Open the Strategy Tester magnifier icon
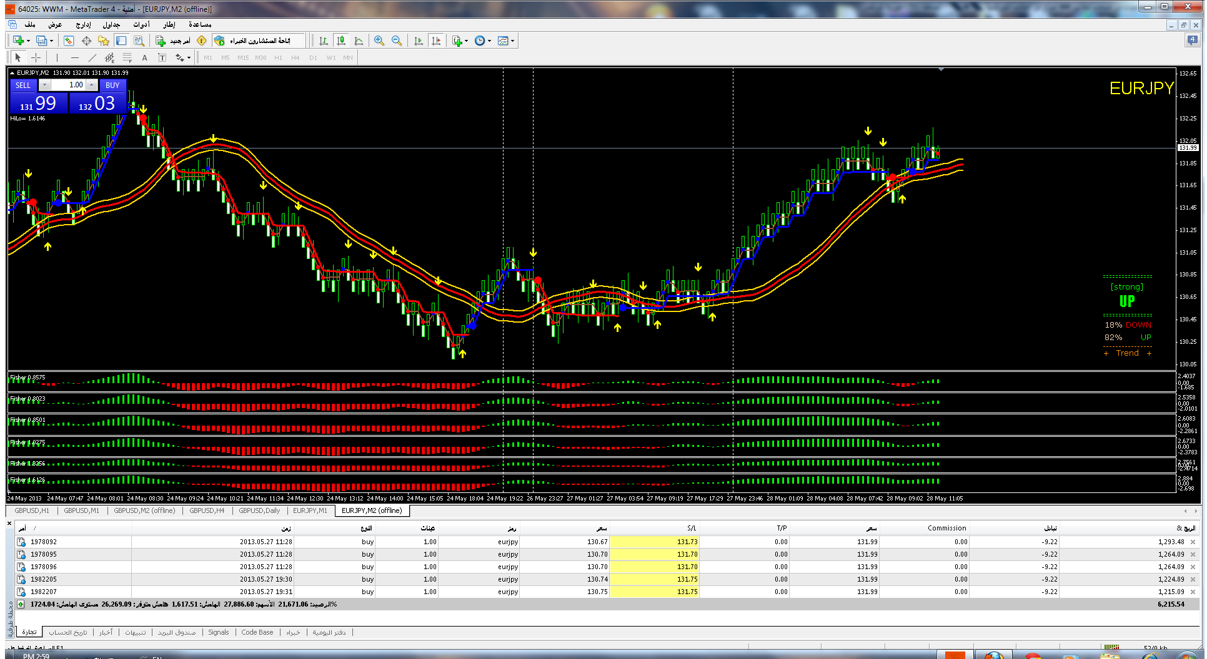Viewport: 1207px width, 659px height. pyautogui.click(x=139, y=41)
